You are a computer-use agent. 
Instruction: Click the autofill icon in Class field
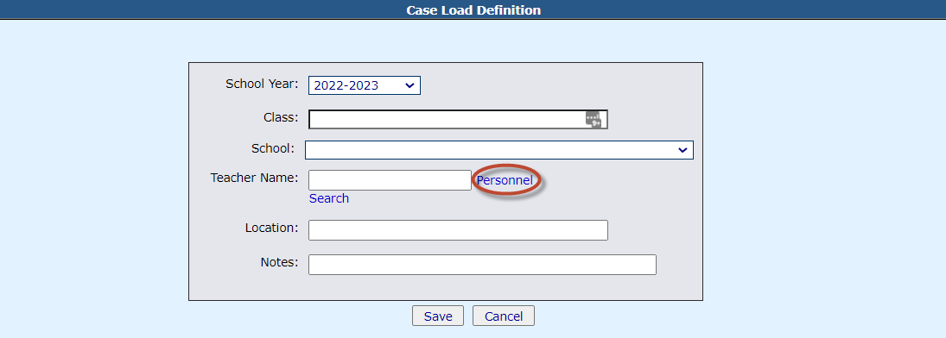coord(594,119)
